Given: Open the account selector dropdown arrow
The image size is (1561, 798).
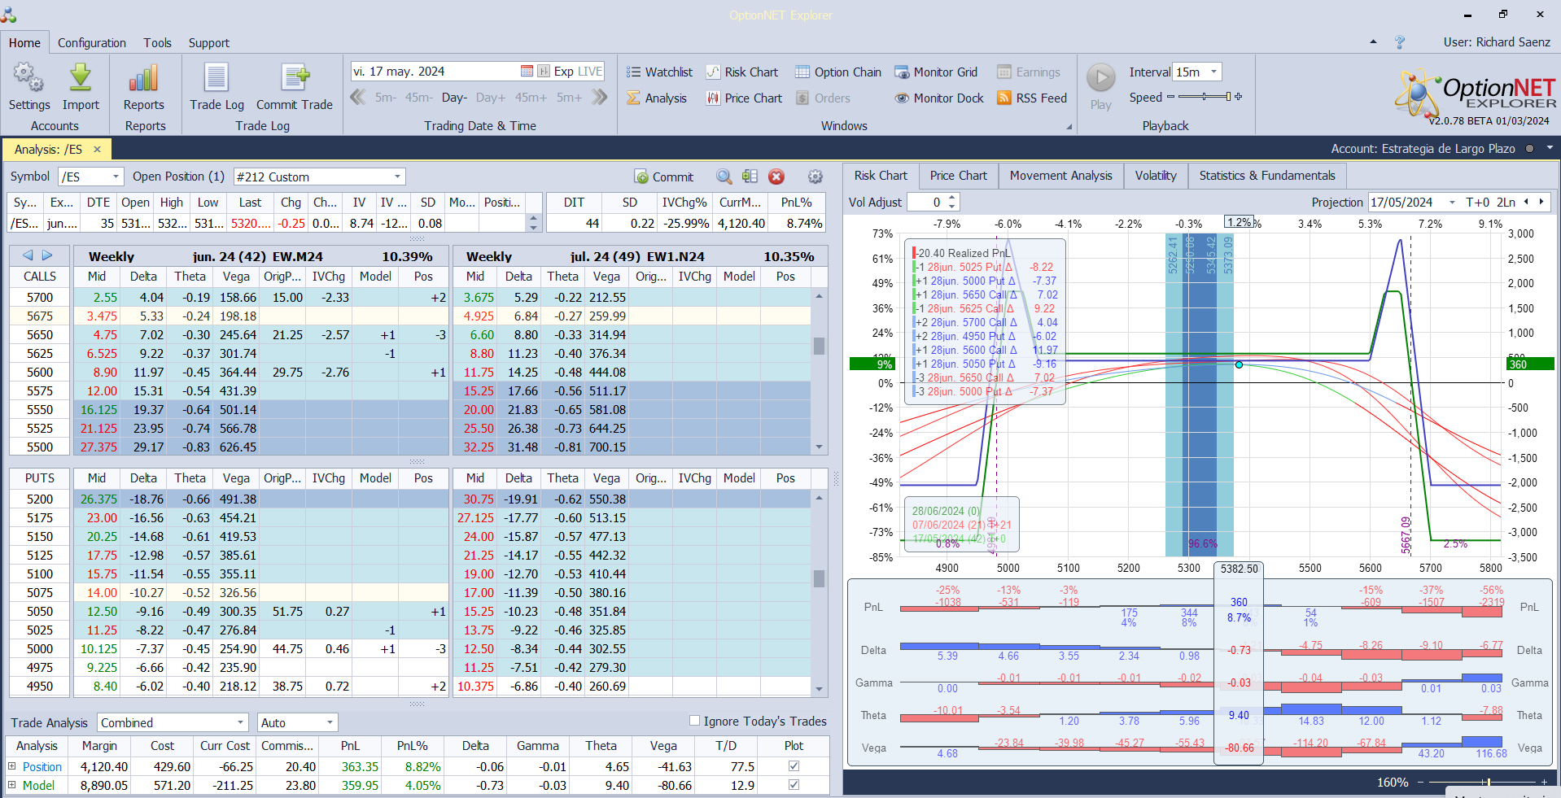Looking at the screenshot, I should tap(1550, 148).
